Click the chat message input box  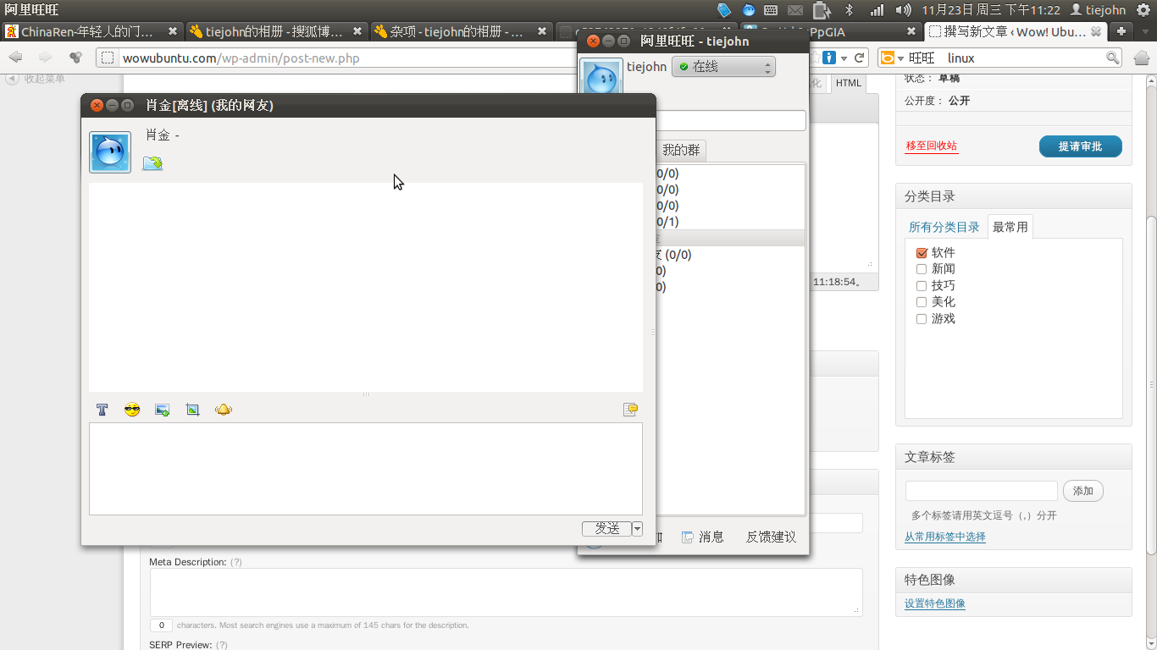(366, 469)
